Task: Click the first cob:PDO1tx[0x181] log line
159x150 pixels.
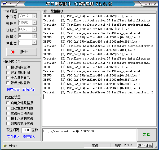Action: click(x=92, y=38)
